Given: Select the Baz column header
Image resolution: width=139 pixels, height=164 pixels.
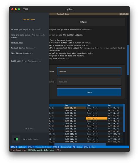Looking at the screenshot, I should coord(67,105).
